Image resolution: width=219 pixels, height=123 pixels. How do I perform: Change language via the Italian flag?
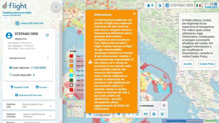(198, 5)
